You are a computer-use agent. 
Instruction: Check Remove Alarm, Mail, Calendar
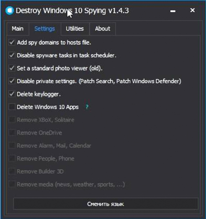coord(12,146)
